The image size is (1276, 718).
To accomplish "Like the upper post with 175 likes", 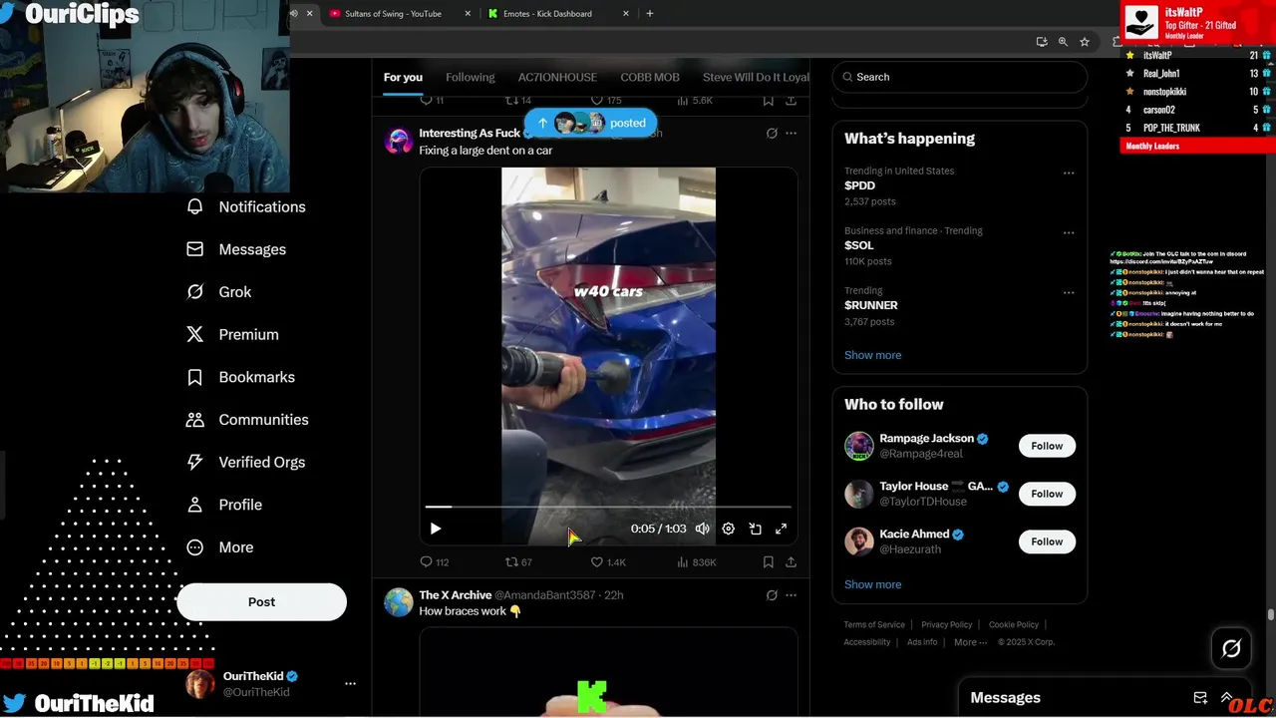I will 606,101.
